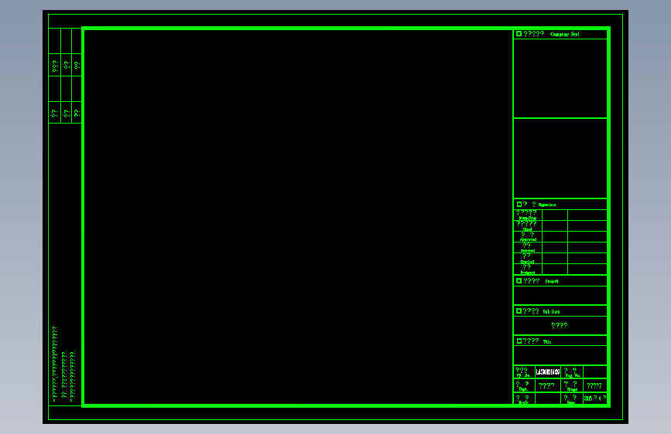Select the Title heading in title block
The image size is (671, 434).
pyautogui.click(x=547, y=342)
